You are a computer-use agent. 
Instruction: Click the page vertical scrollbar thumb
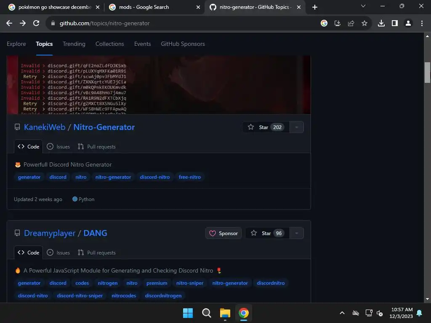click(x=427, y=72)
